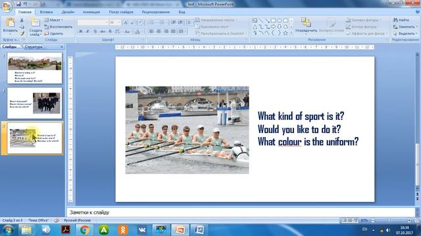Click the Increase List Level icon
Viewport: 421px width, 236px height.
[181, 23]
